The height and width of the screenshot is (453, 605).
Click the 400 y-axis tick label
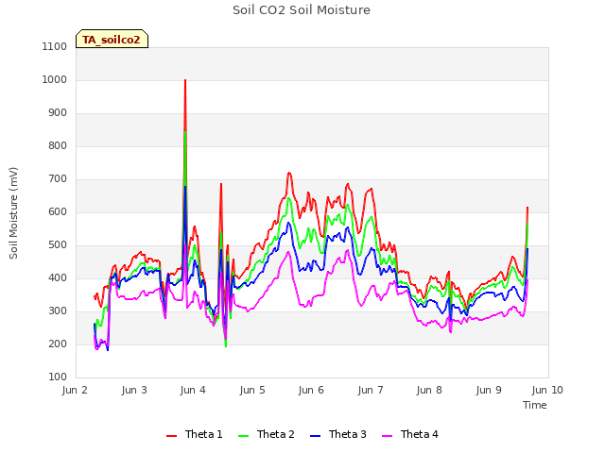coord(58,278)
